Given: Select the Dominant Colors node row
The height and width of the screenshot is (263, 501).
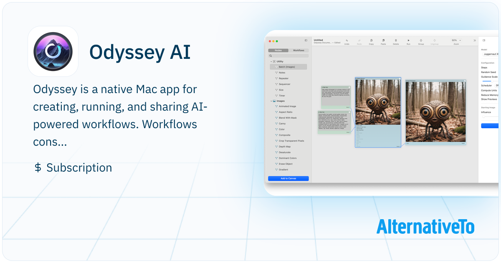Looking at the screenshot, I should click(x=288, y=158).
